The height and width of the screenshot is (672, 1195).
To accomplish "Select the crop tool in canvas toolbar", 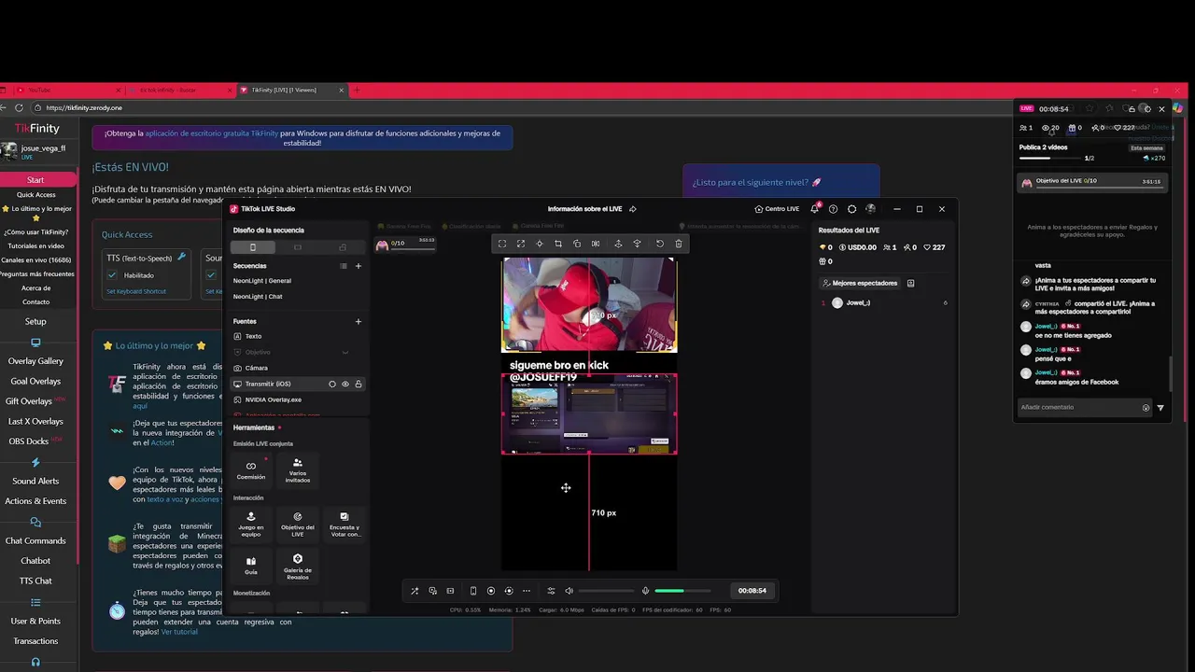I will [x=558, y=244].
